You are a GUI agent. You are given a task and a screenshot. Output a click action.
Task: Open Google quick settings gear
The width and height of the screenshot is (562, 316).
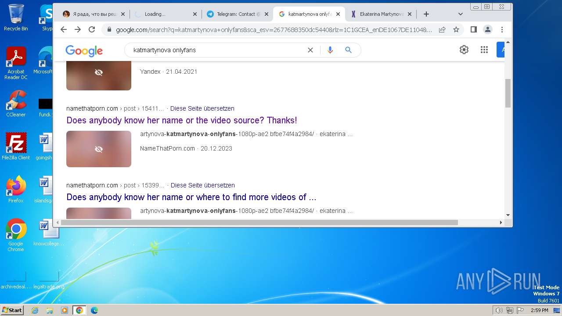464,50
